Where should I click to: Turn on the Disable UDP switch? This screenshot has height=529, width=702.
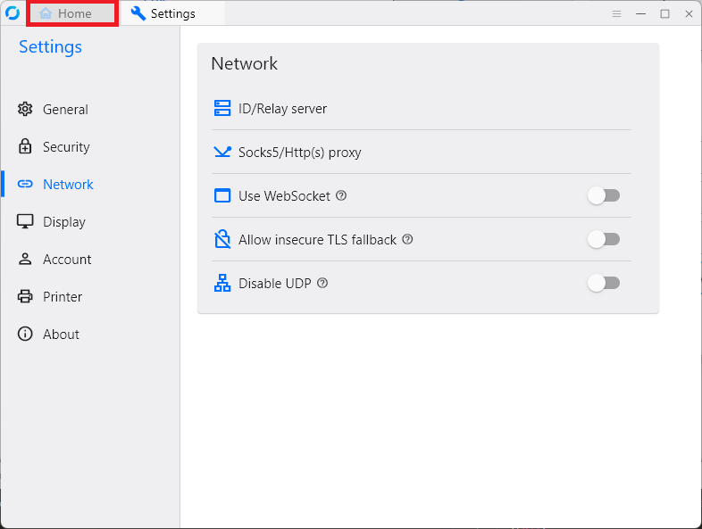(x=604, y=283)
